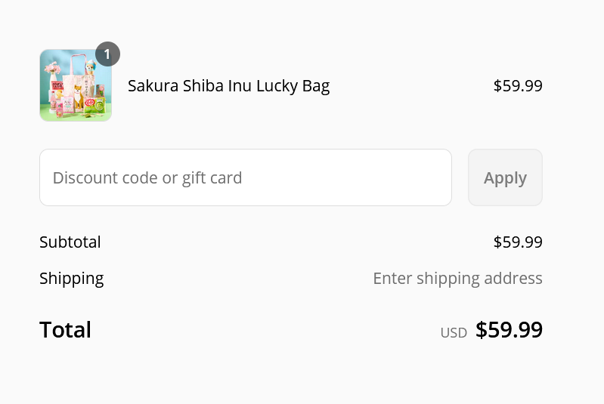Click the word Bag in product title
The height and width of the screenshot is (404, 604).
(x=316, y=86)
